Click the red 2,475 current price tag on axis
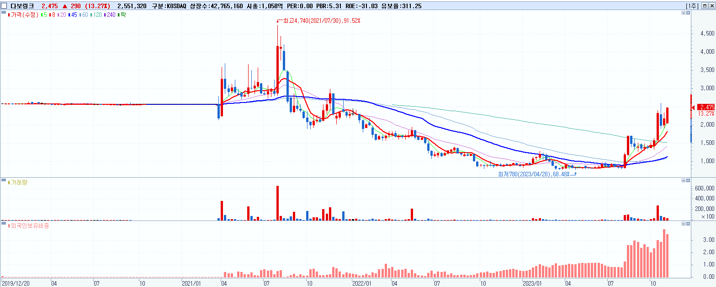The image size is (716, 287). pyautogui.click(x=706, y=107)
